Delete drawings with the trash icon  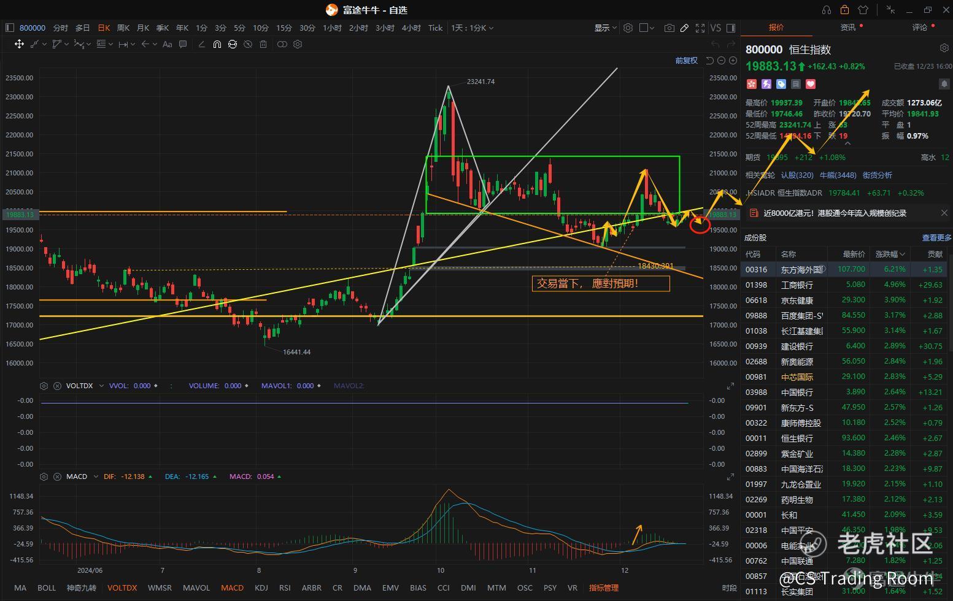pos(263,44)
